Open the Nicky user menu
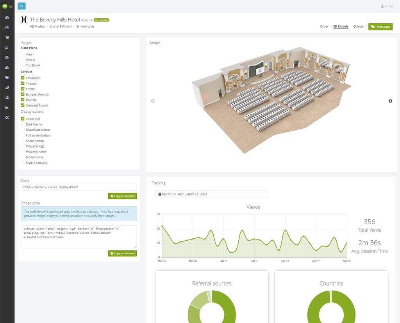Screen dimensions: 400x323 387,6
